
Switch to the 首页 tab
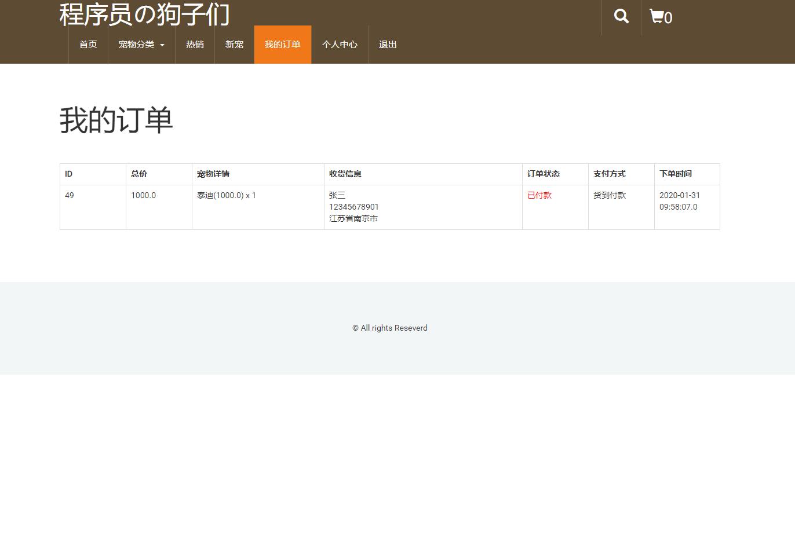tap(87, 44)
